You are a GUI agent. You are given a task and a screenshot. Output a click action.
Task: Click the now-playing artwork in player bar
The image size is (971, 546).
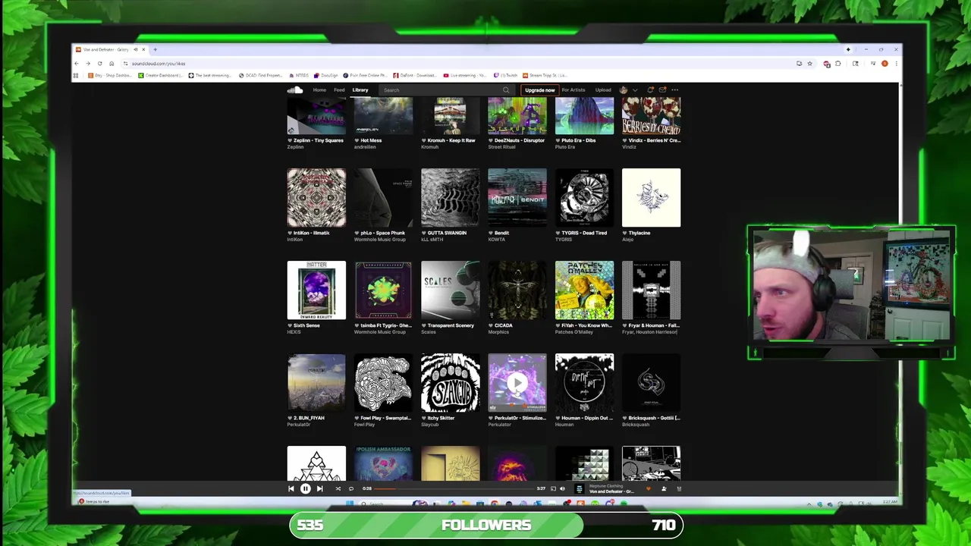coord(580,488)
